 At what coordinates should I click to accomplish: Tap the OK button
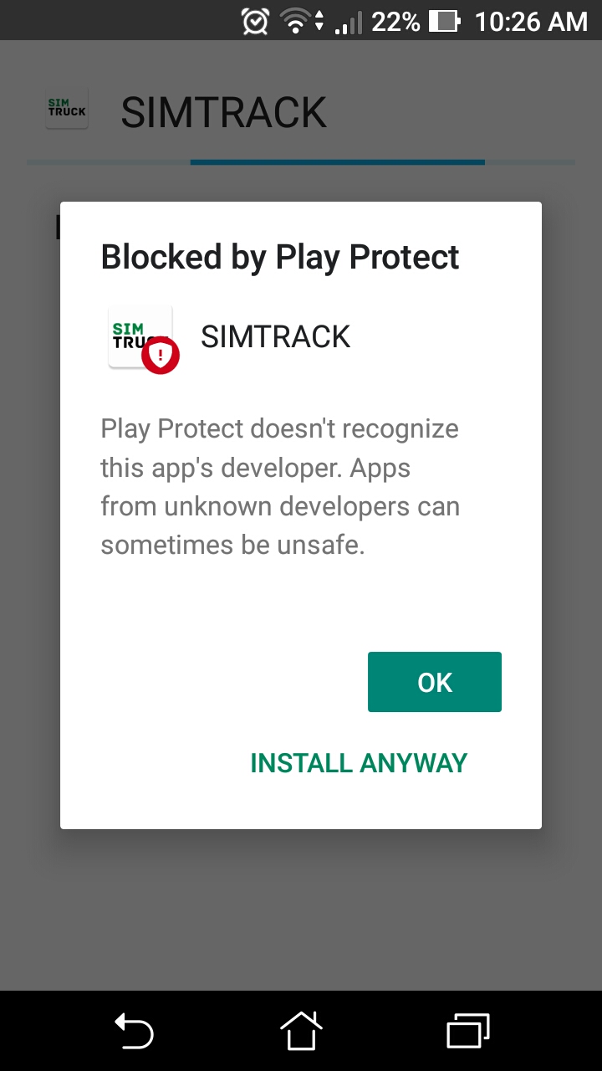[x=434, y=682]
